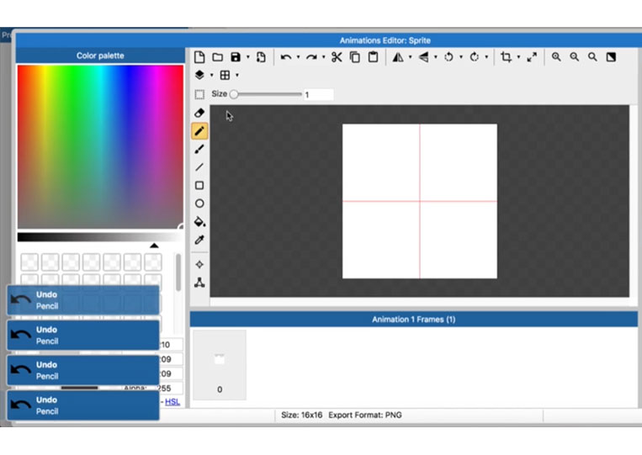Select the color picker eyedropper

199,240
